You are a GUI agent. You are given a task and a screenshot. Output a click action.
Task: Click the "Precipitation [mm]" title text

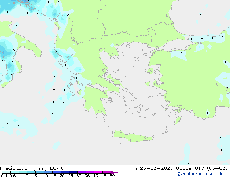coord(24,168)
